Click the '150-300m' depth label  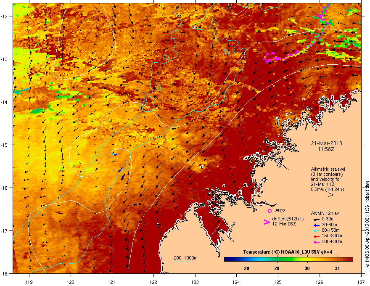pyautogui.click(x=332, y=236)
